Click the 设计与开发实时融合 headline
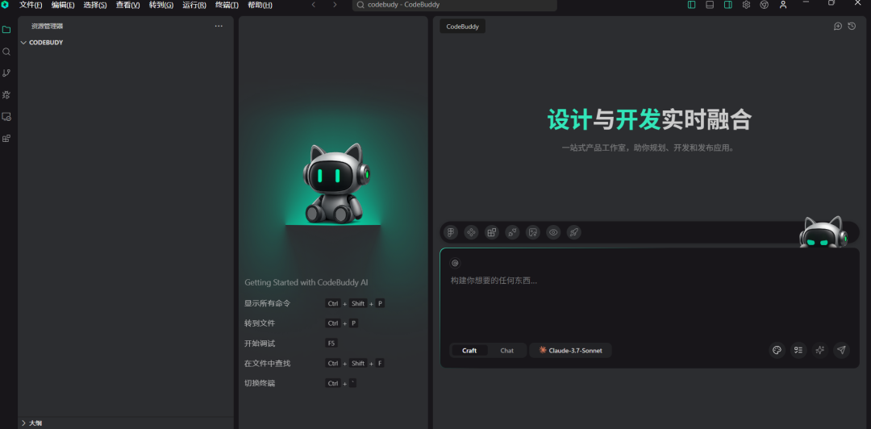 click(649, 119)
